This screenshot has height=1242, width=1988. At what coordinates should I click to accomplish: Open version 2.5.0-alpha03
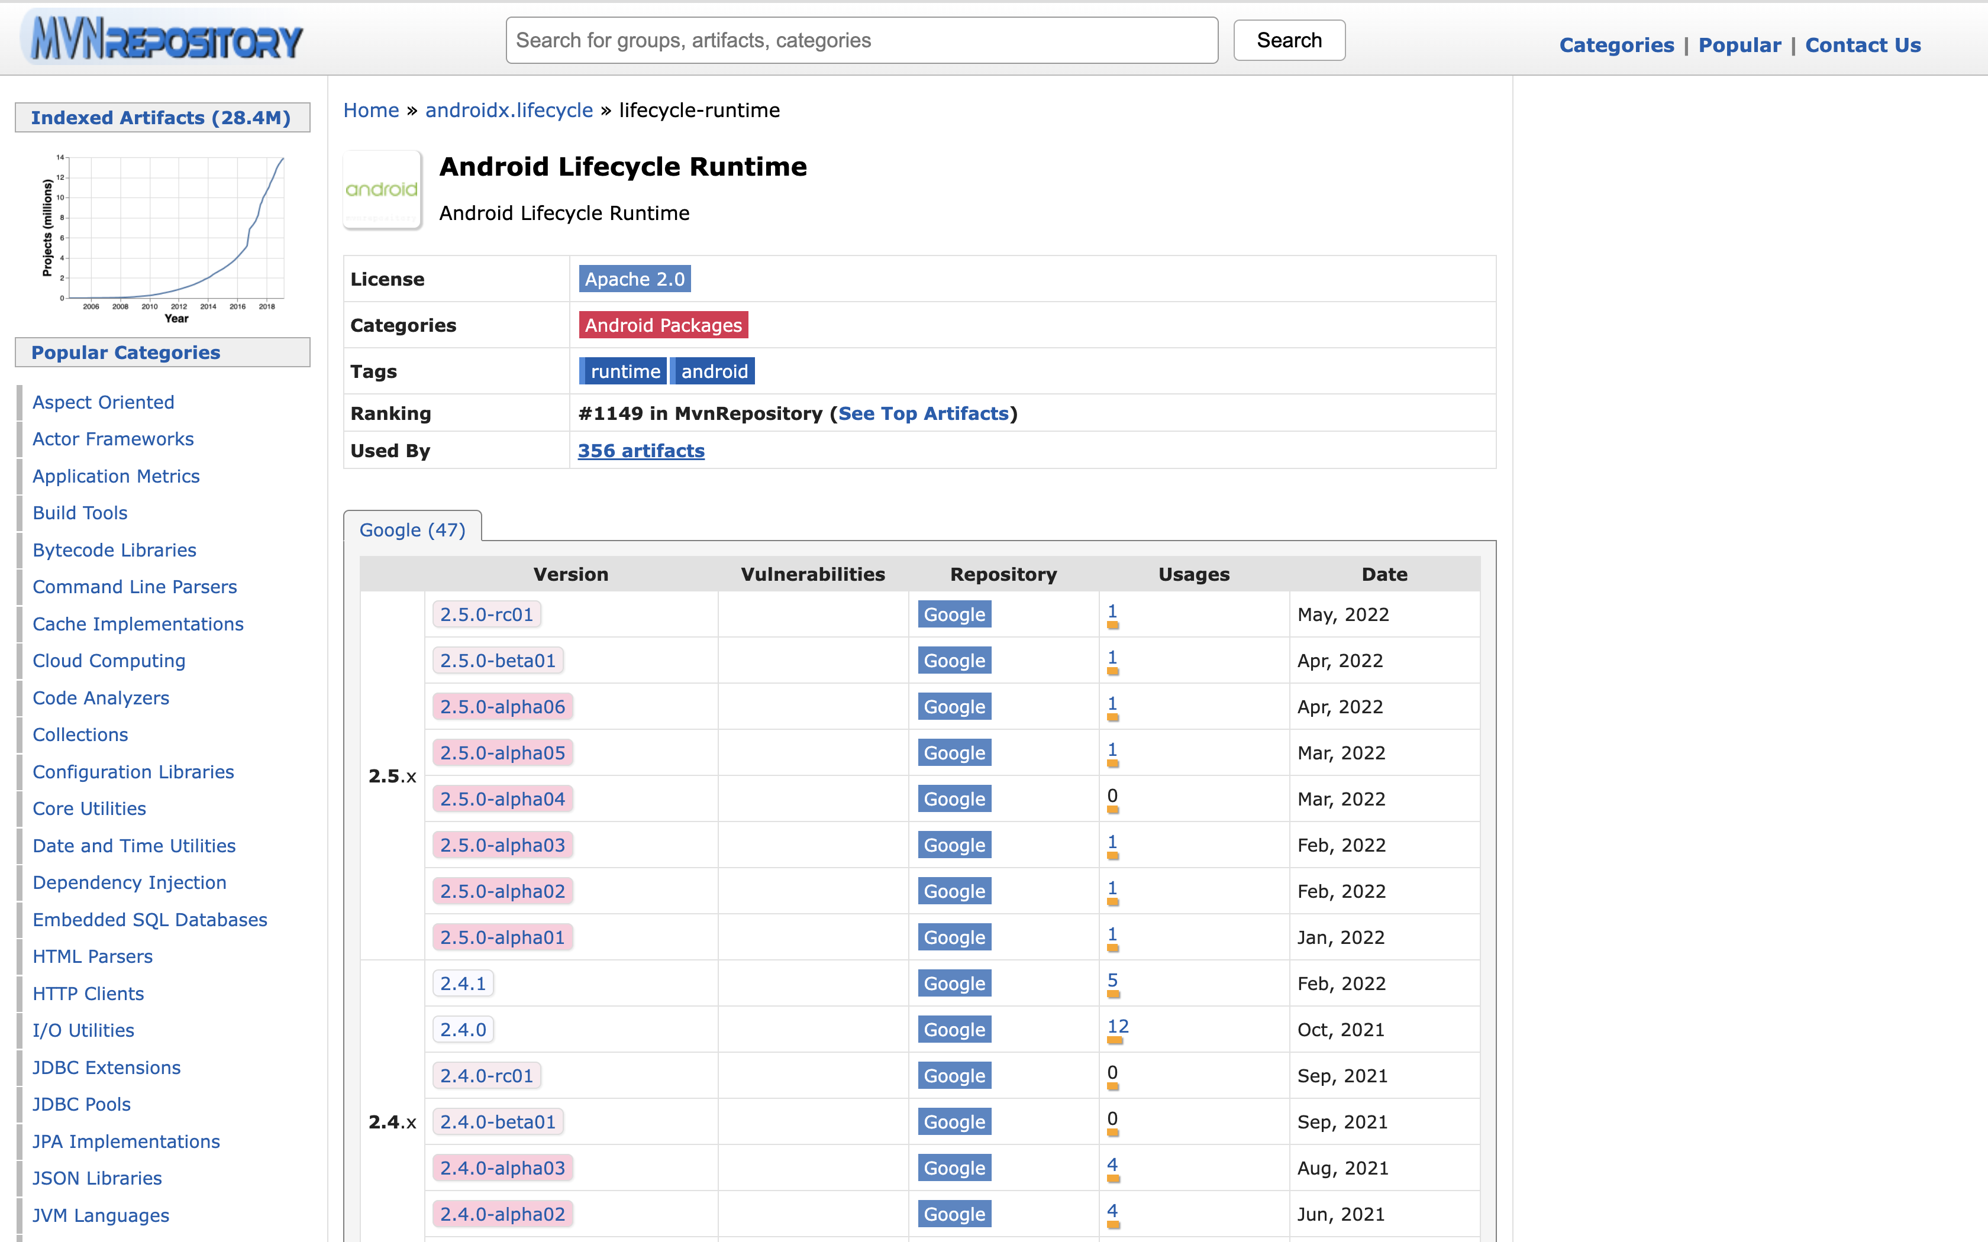(x=503, y=845)
